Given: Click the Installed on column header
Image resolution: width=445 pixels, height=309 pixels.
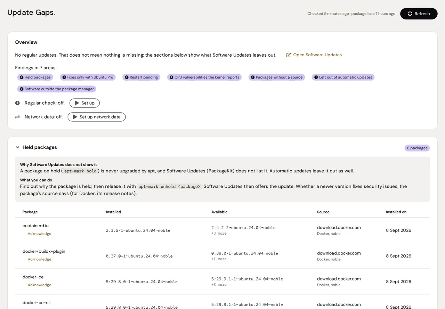Looking at the screenshot, I should tap(396, 212).
